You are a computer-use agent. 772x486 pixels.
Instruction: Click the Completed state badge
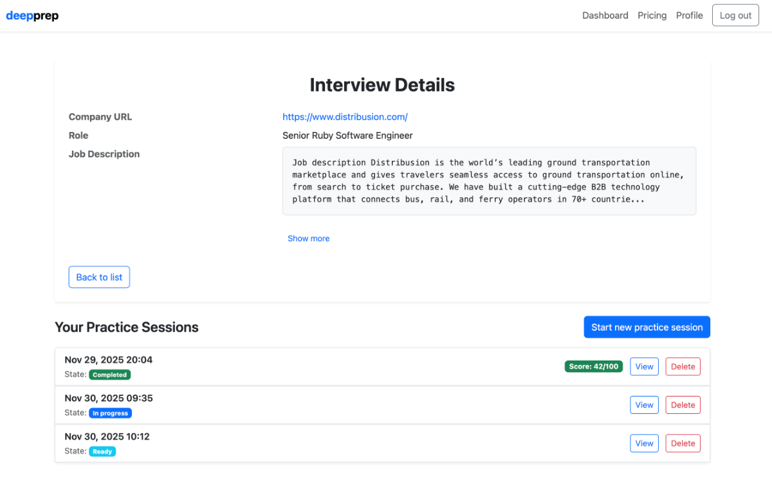[109, 375]
